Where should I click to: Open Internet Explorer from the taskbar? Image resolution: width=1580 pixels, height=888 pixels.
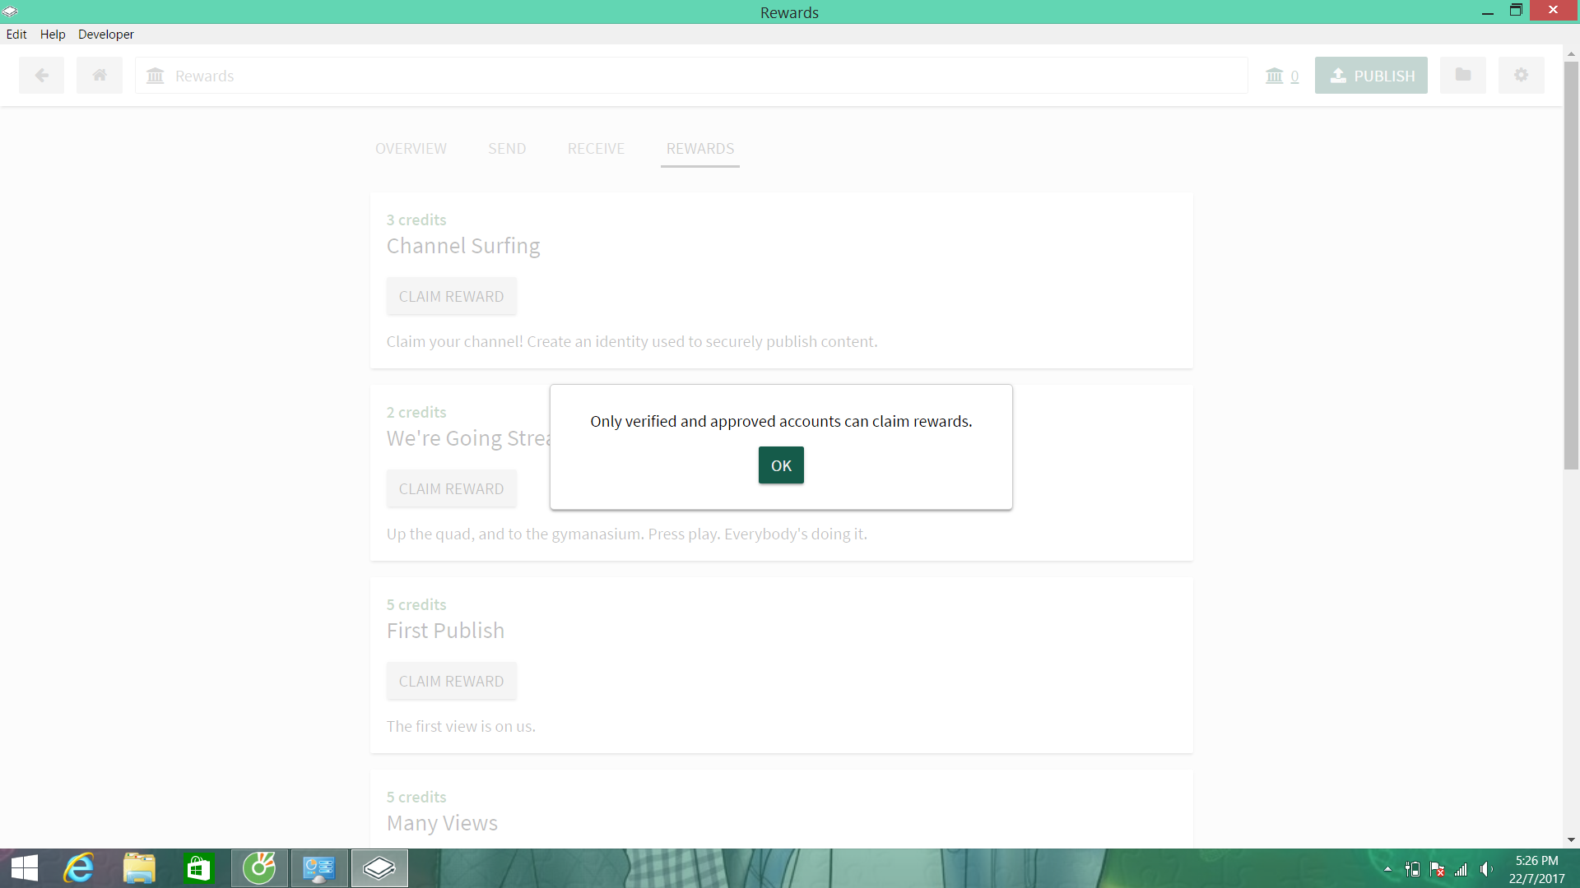pyautogui.click(x=79, y=868)
